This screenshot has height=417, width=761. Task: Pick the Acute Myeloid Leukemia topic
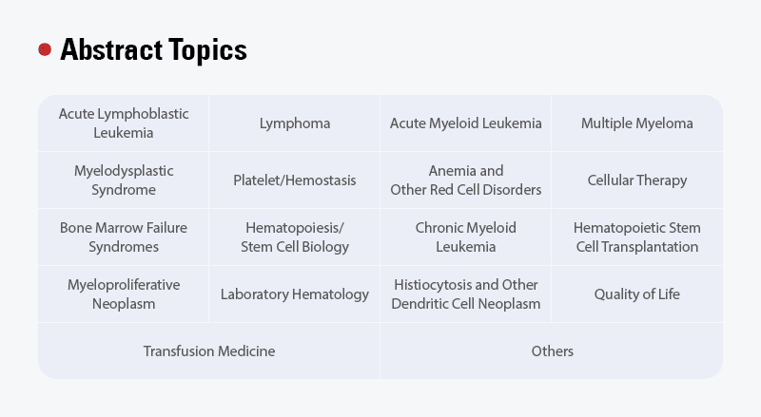[466, 123]
